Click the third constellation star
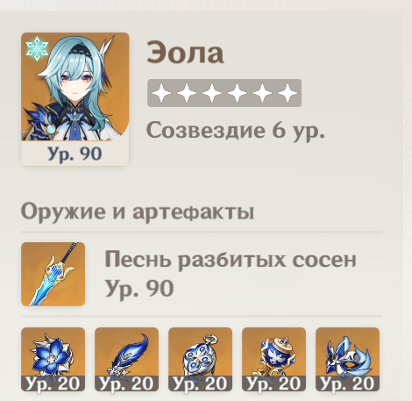The height and width of the screenshot is (401, 412). 212,93
